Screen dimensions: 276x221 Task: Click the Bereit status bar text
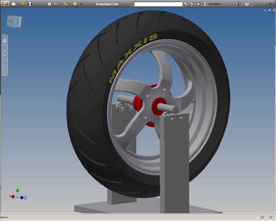coord(4,217)
